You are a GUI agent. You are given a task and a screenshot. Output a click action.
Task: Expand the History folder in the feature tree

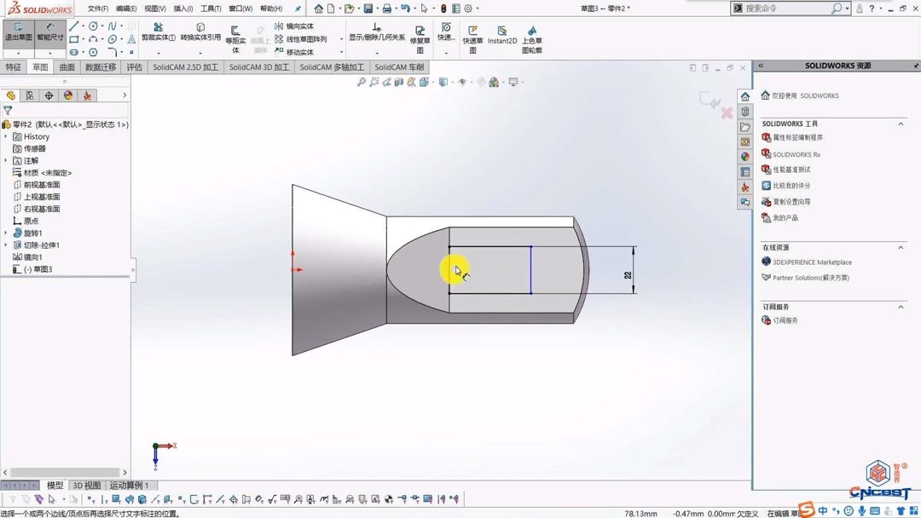coord(8,135)
